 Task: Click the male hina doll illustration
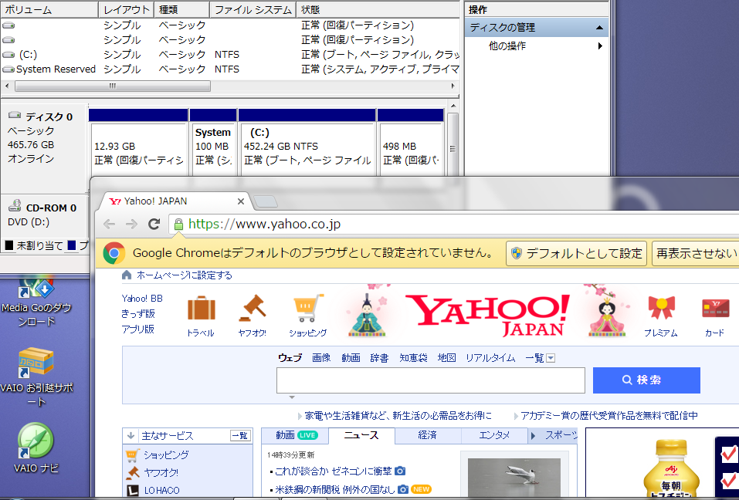coord(367,315)
